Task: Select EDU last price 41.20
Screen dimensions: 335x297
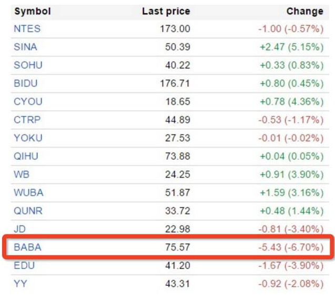Action: [x=178, y=265]
